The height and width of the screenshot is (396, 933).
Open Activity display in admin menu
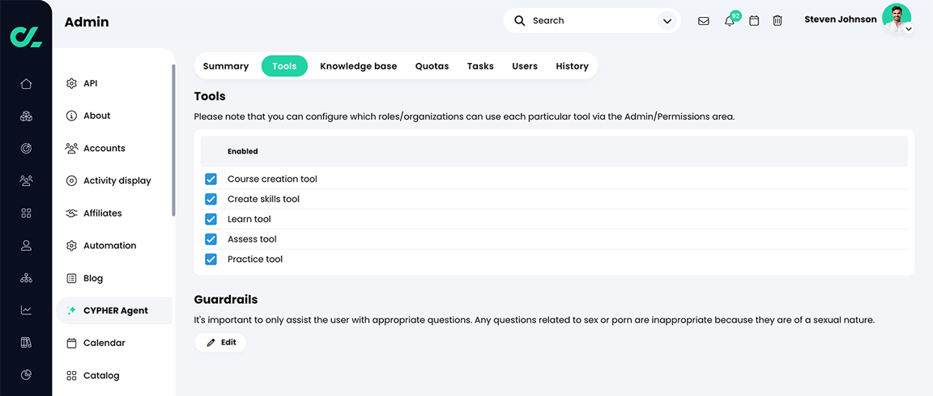[x=113, y=180]
